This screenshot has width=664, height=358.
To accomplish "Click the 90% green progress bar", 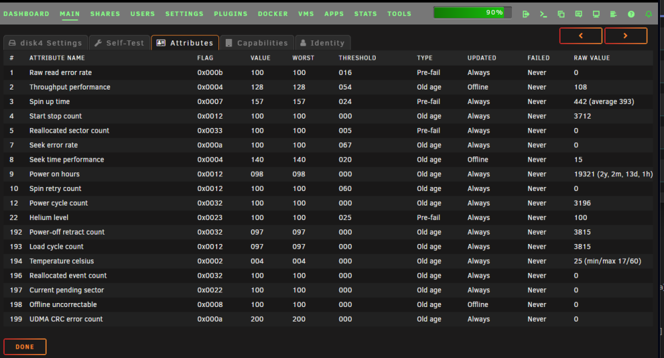I will (x=472, y=13).
